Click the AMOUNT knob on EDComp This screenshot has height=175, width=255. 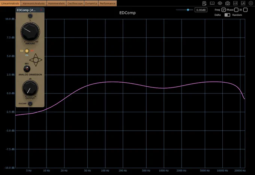pyautogui.click(x=30, y=32)
